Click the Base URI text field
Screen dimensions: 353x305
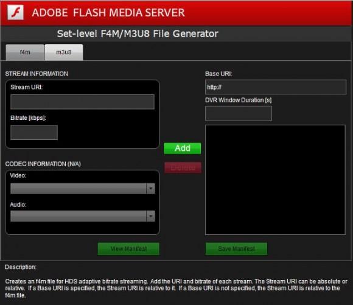click(276, 87)
